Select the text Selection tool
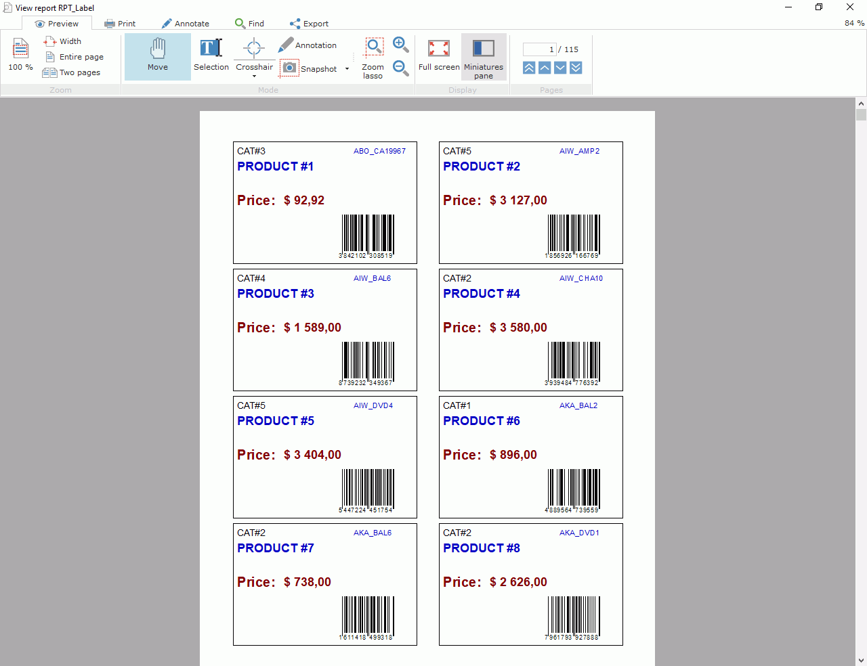 (211, 56)
